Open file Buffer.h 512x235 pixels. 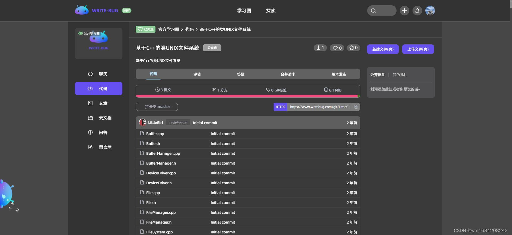click(x=153, y=144)
